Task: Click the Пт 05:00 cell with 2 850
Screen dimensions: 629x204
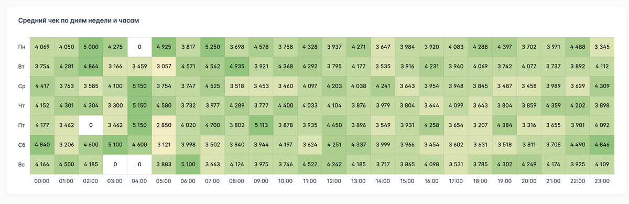Action: point(164,125)
